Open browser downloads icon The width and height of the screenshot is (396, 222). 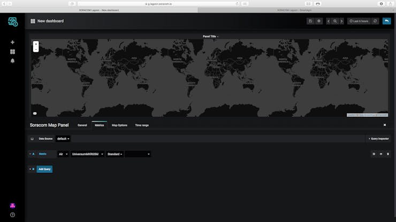coord(381,4)
